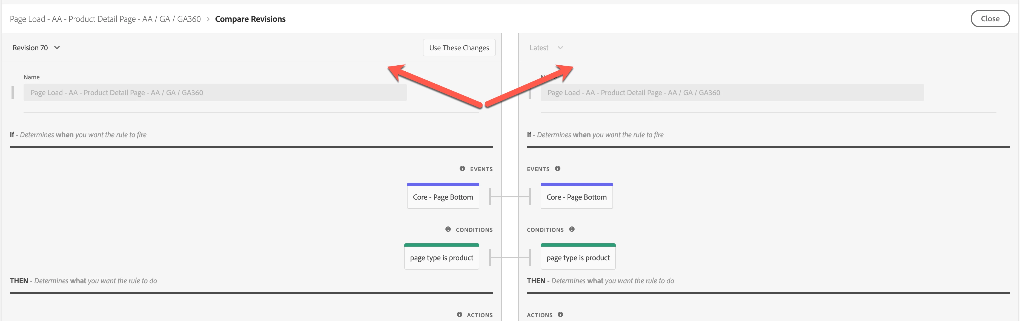1020x321 pixels.
Task: Click info icon beside right CONDITIONS label
Action: pyautogui.click(x=572, y=229)
